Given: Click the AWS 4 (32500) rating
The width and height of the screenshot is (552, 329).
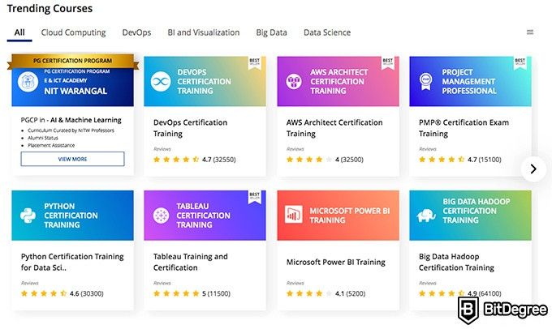Looking at the screenshot, I should tap(325, 160).
